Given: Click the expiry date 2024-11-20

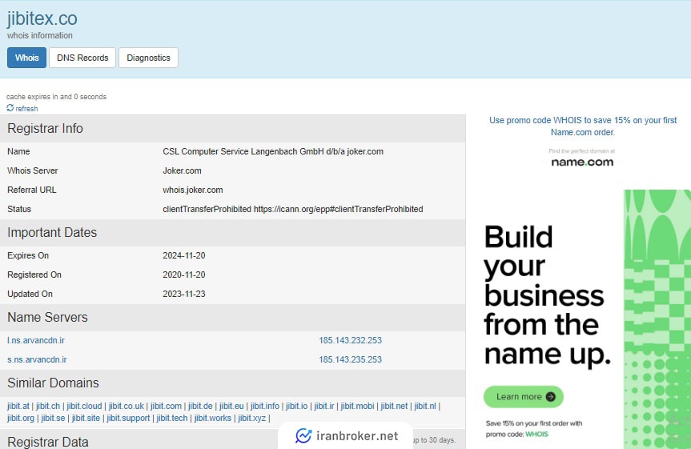Looking at the screenshot, I should coord(184,255).
